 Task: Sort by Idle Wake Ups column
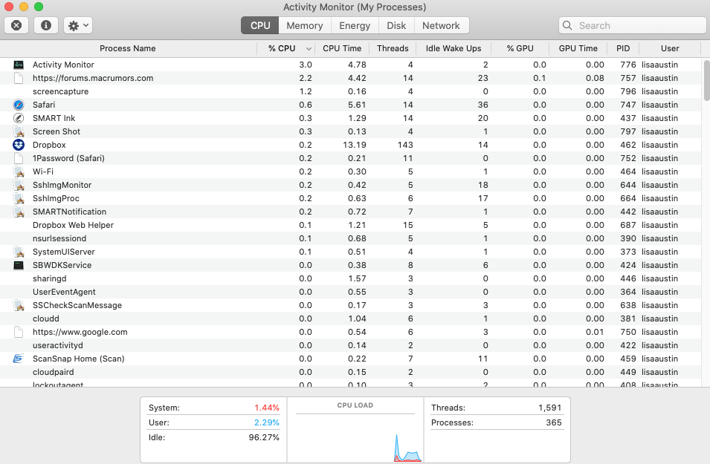point(454,48)
